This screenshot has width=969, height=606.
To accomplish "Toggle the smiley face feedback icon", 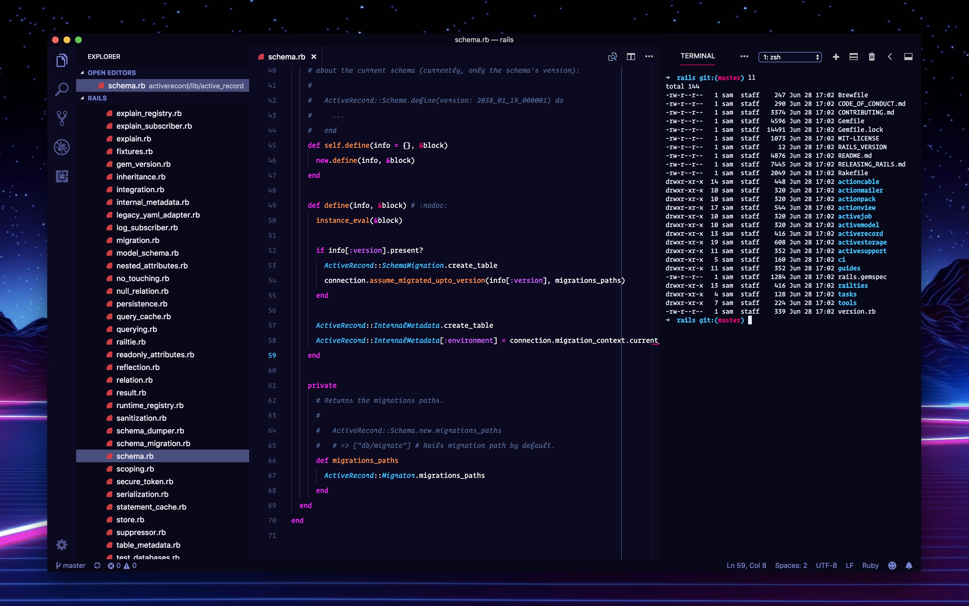I will (x=892, y=566).
